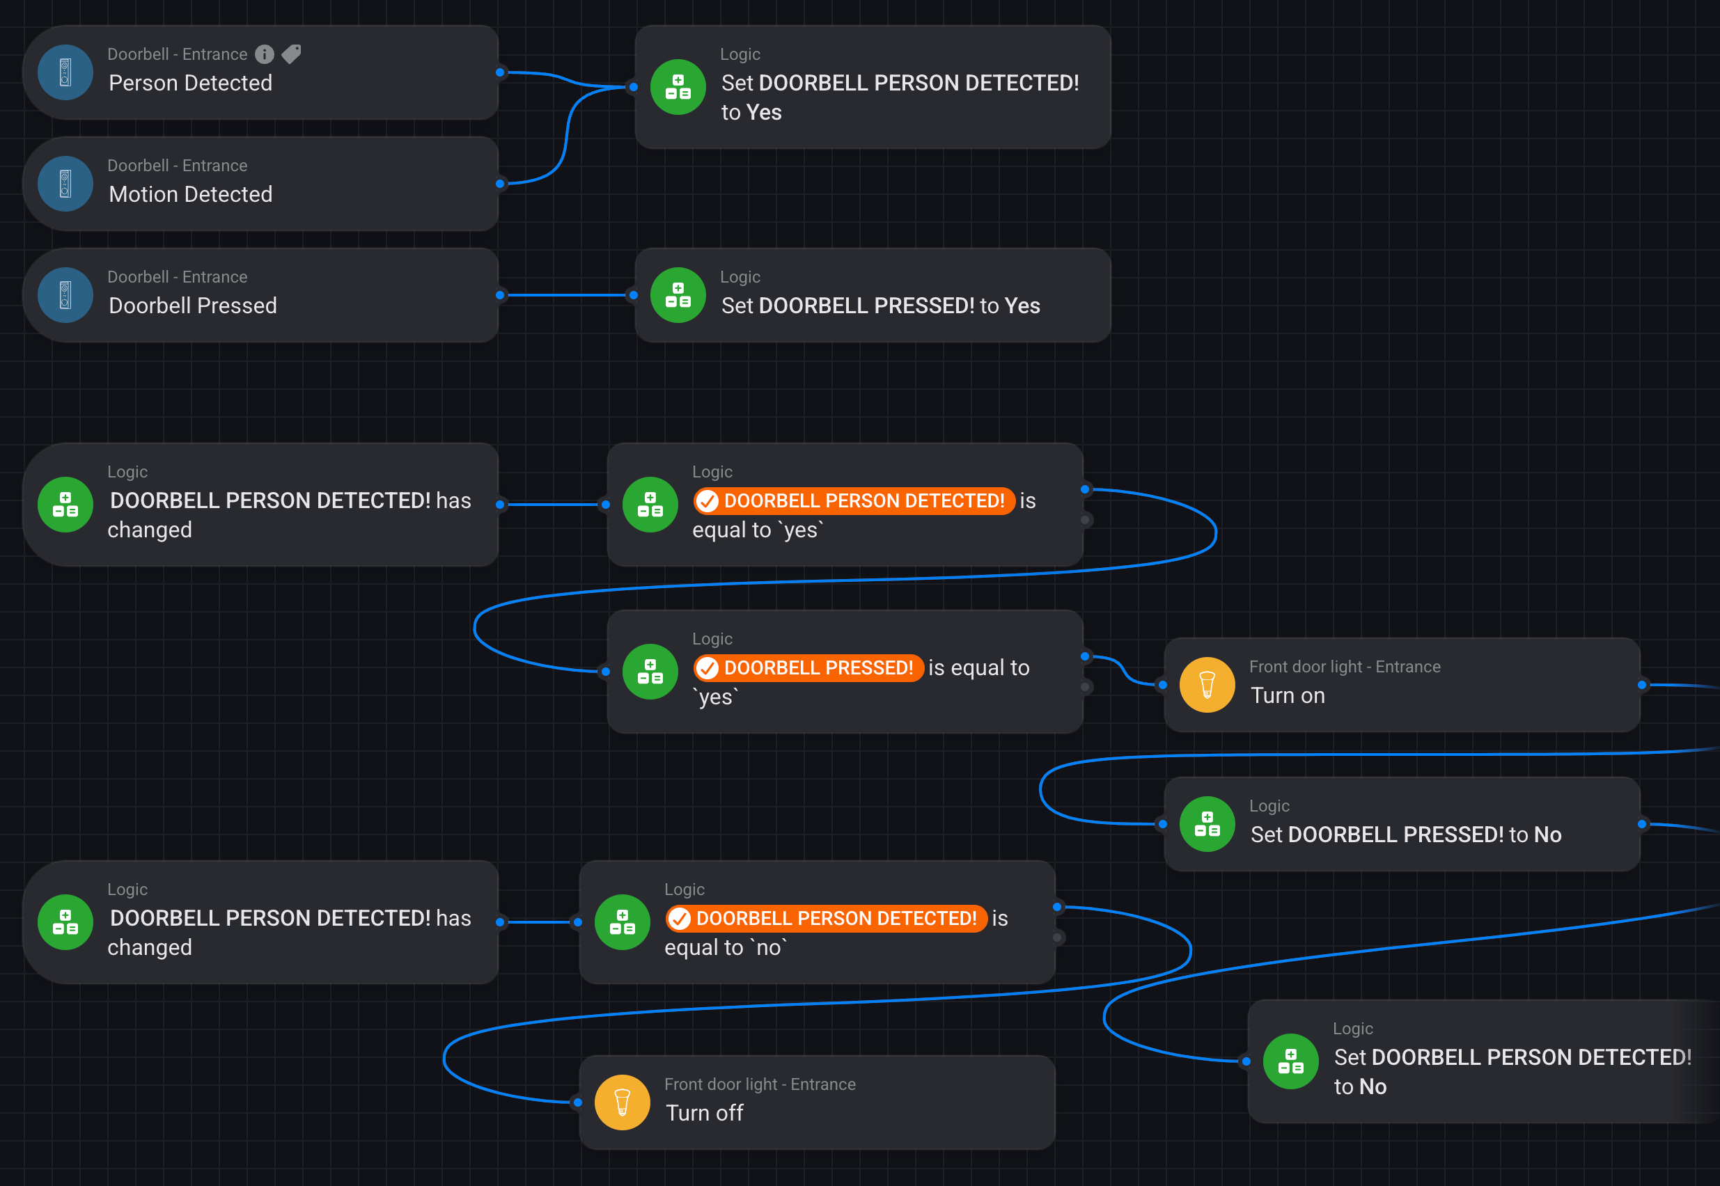
Task: Click orange DOORBELL PERSON DETECTED! tag in 'yes' condition
Action: point(863,501)
